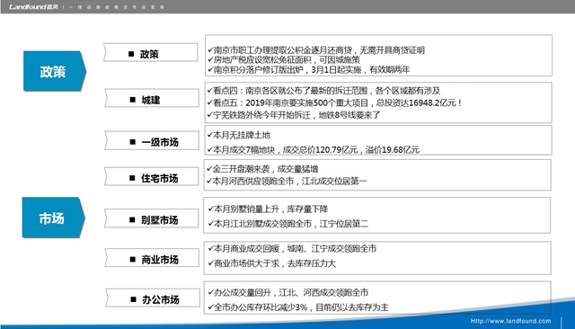
Task: Click checkmark beside 南京市职工办理提取公积金 line
Action: (210, 49)
